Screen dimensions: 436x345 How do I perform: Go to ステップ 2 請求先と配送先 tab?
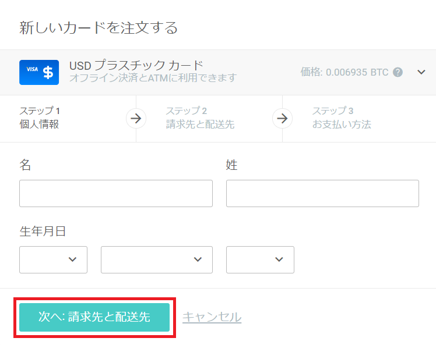pos(199,118)
